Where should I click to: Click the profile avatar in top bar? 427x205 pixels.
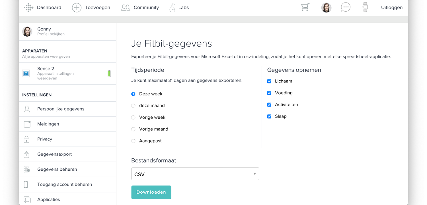326,8
